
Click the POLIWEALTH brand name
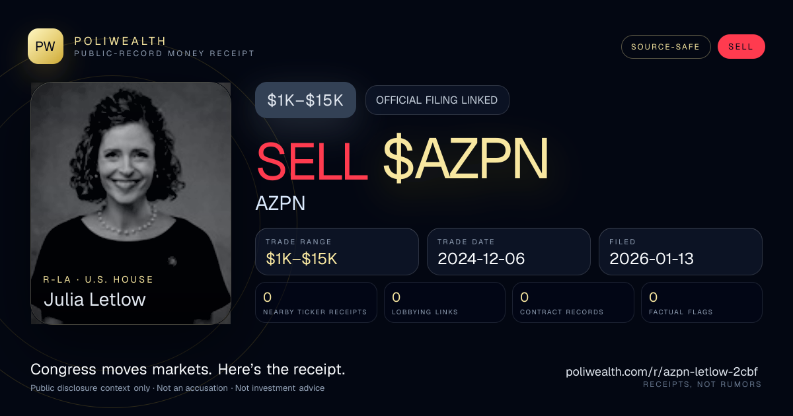pos(120,41)
